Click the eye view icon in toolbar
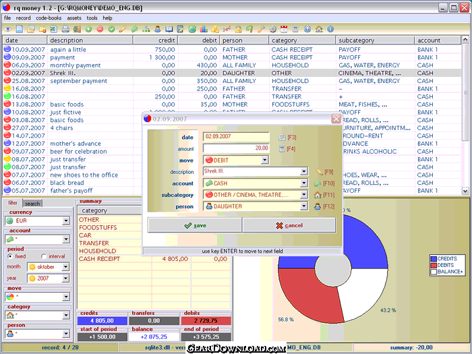Viewport: 472px width, 354px height. pos(8,29)
